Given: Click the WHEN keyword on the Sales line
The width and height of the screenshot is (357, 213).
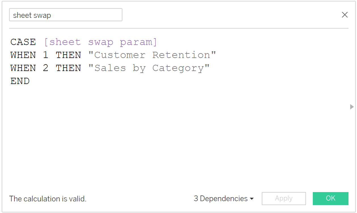Looking at the screenshot, I should click(23, 68).
